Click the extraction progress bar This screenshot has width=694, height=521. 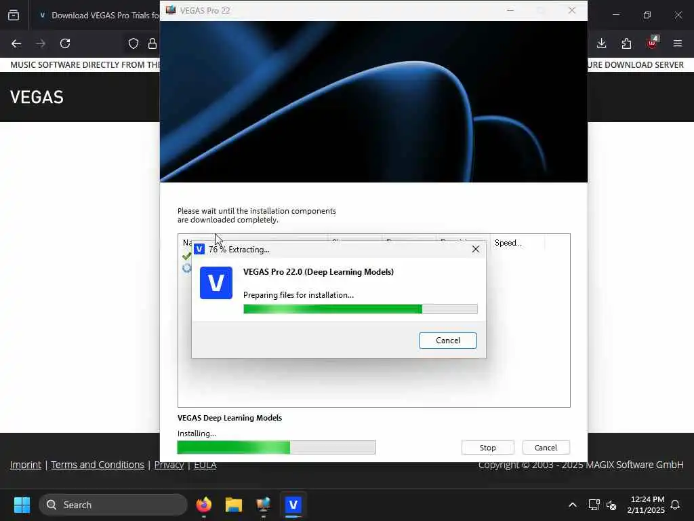pyautogui.click(x=361, y=309)
